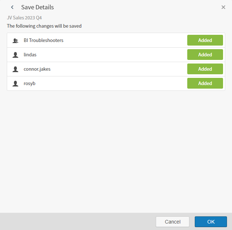Go back using the left chevron arrow
This screenshot has height=230, width=232.
pos(12,7)
